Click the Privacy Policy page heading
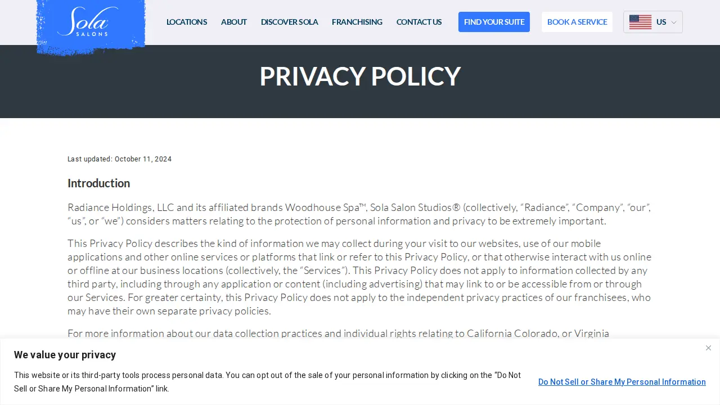 pos(360,76)
